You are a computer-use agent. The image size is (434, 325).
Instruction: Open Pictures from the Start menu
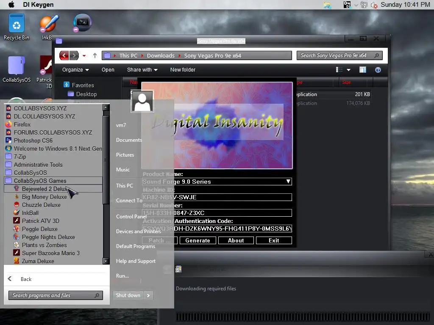[125, 155]
